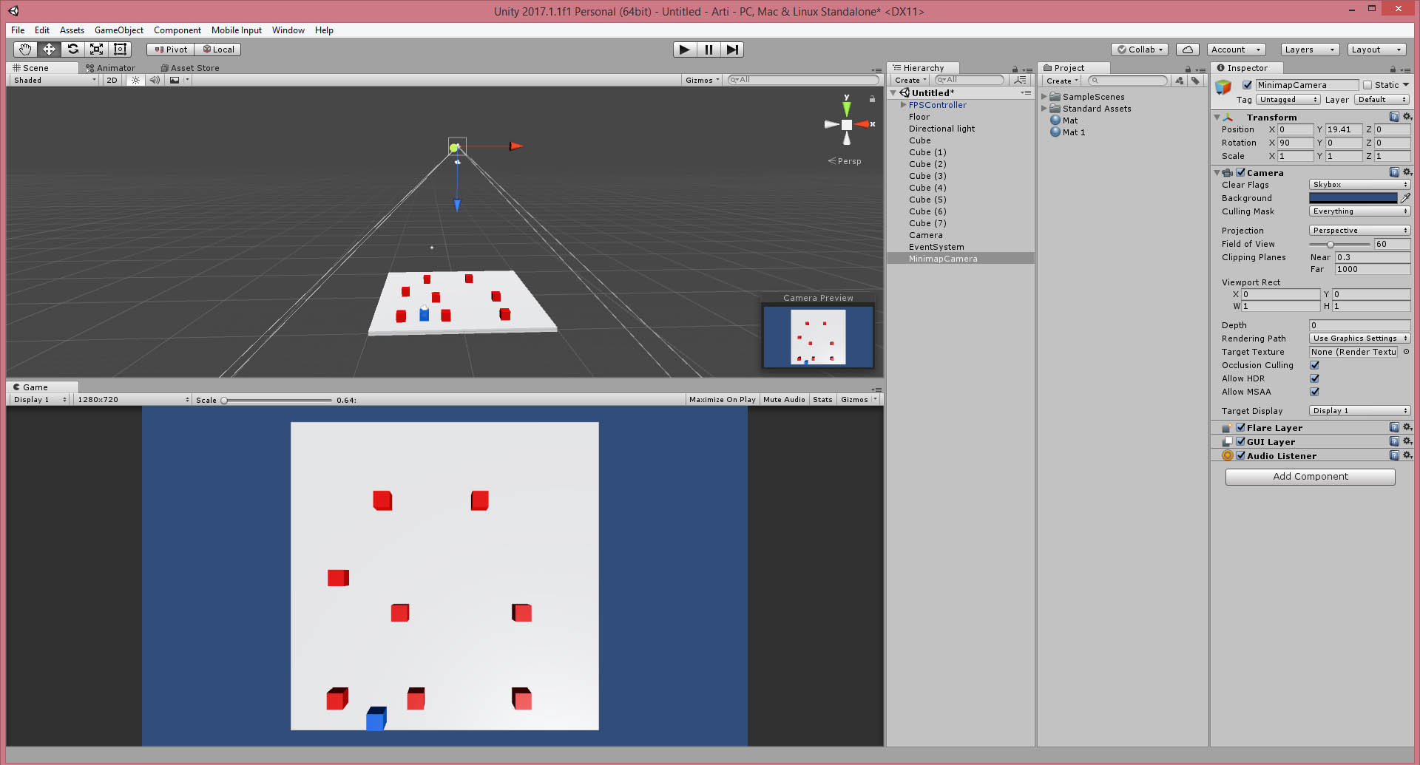This screenshot has width=1420, height=765.
Task: Disable the Flare Layer component checkbox
Action: point(1240,427)
